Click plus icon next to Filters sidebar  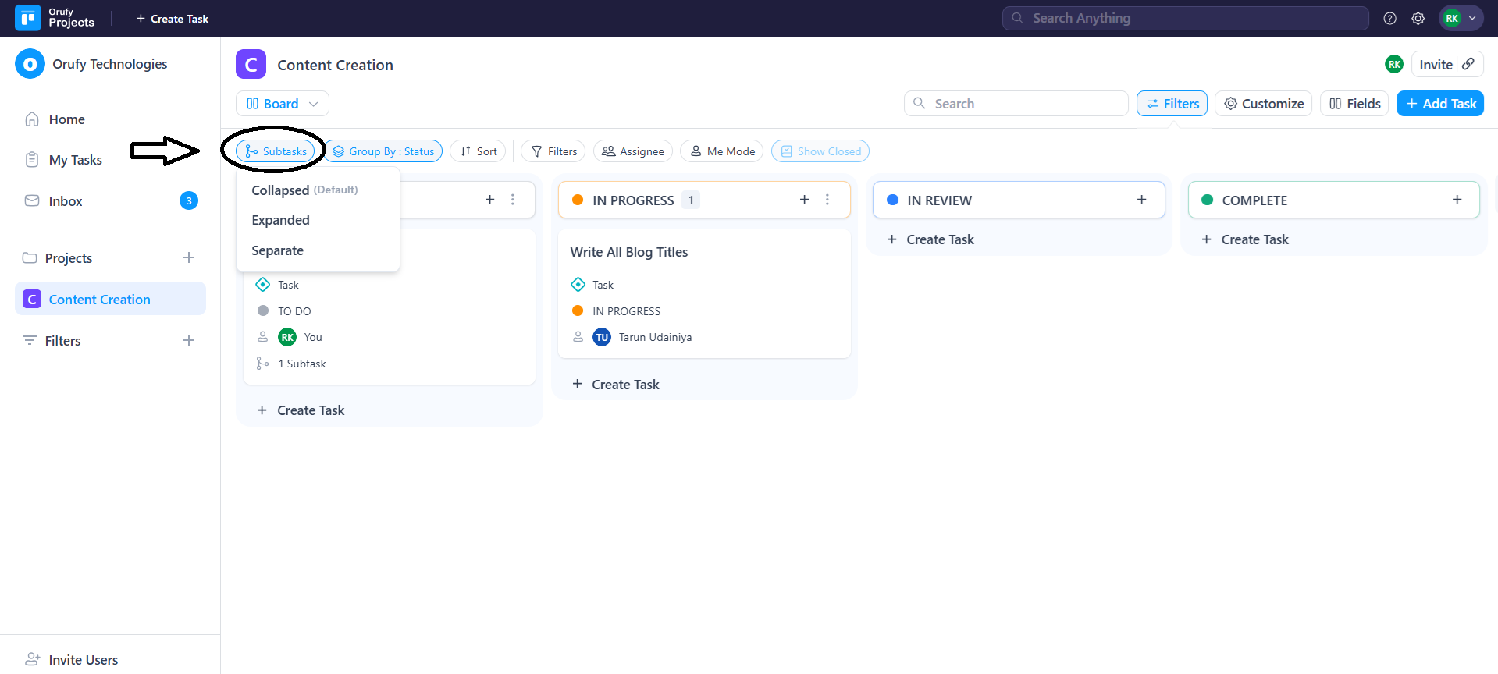189,341
